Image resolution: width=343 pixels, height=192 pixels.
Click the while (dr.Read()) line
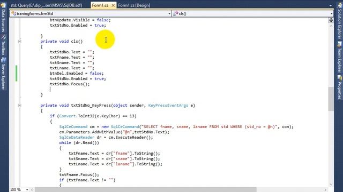(x=79, y=143)
